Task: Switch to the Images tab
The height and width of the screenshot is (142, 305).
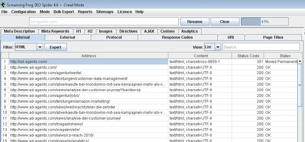Action: [x=106, y=31]
